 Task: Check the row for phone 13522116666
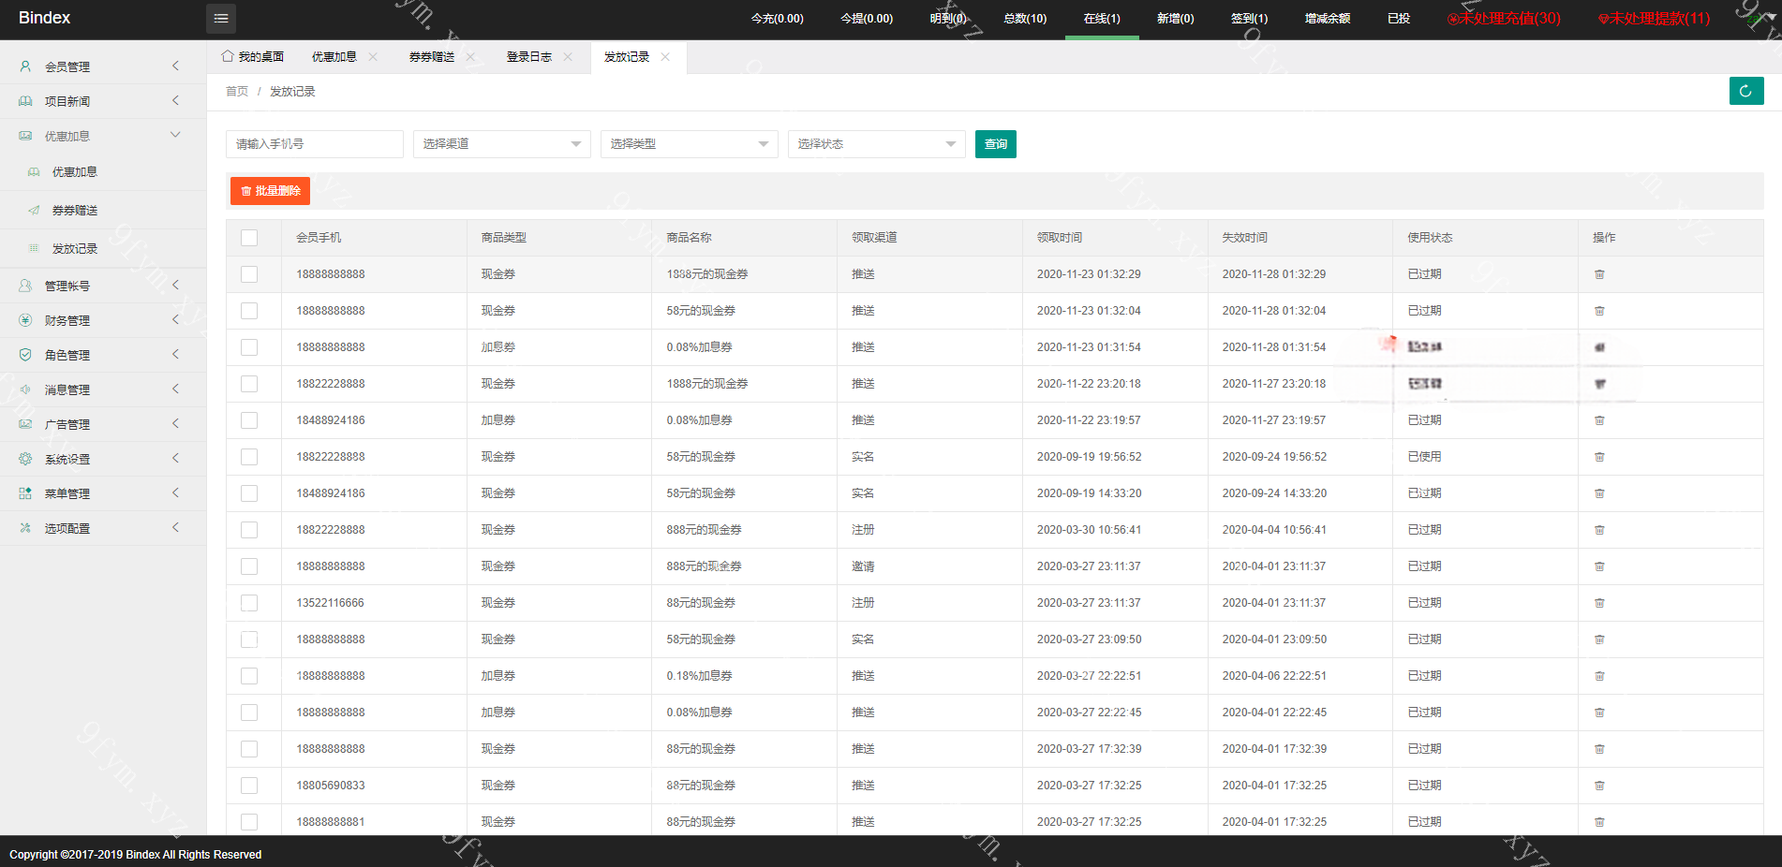249,603
